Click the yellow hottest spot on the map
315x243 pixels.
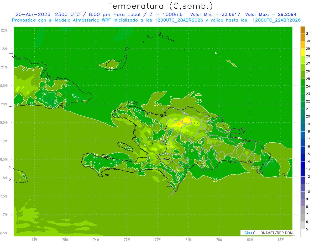coord(186,121)
